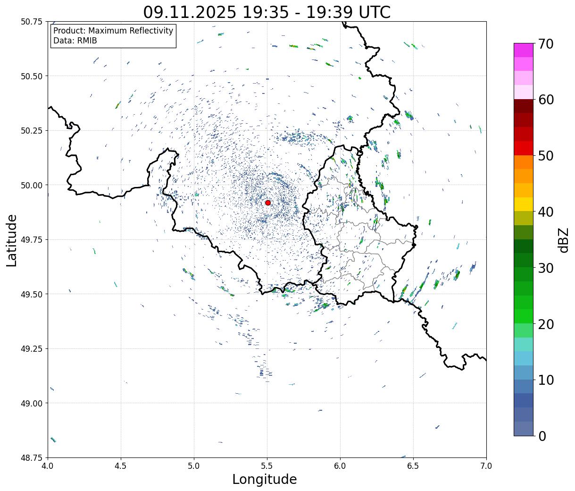This screenshot has height=491, width=575.
Task: Click the colorbar tick label '60'
Action: click(x=545, y=100)
